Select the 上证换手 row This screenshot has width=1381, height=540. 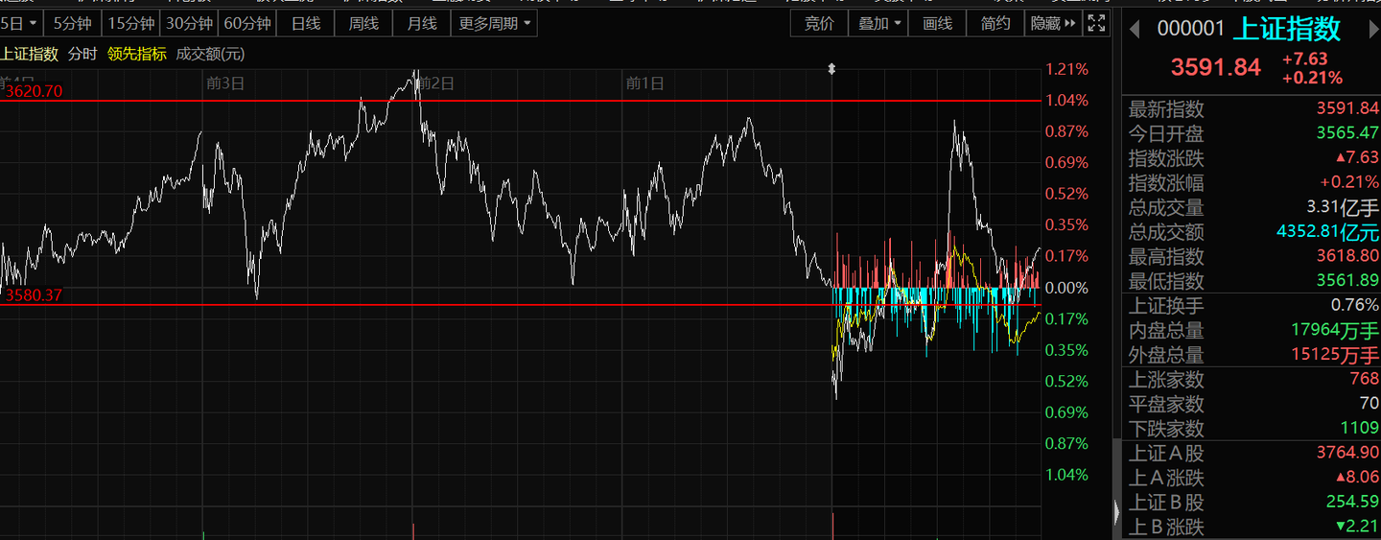point(1252,306)
